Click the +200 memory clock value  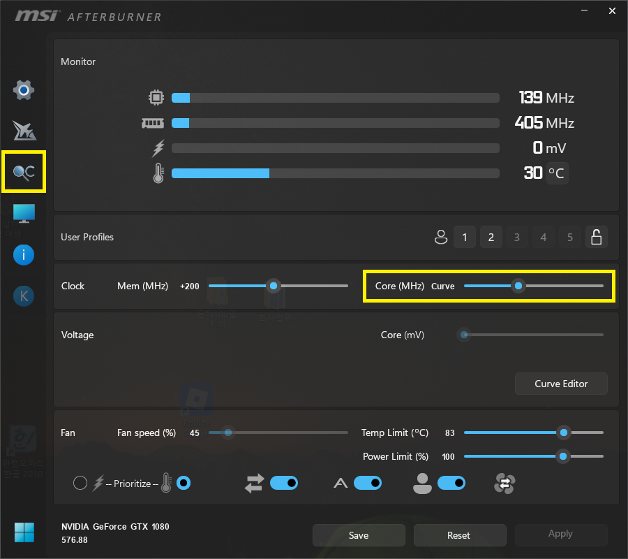(189, 286)
